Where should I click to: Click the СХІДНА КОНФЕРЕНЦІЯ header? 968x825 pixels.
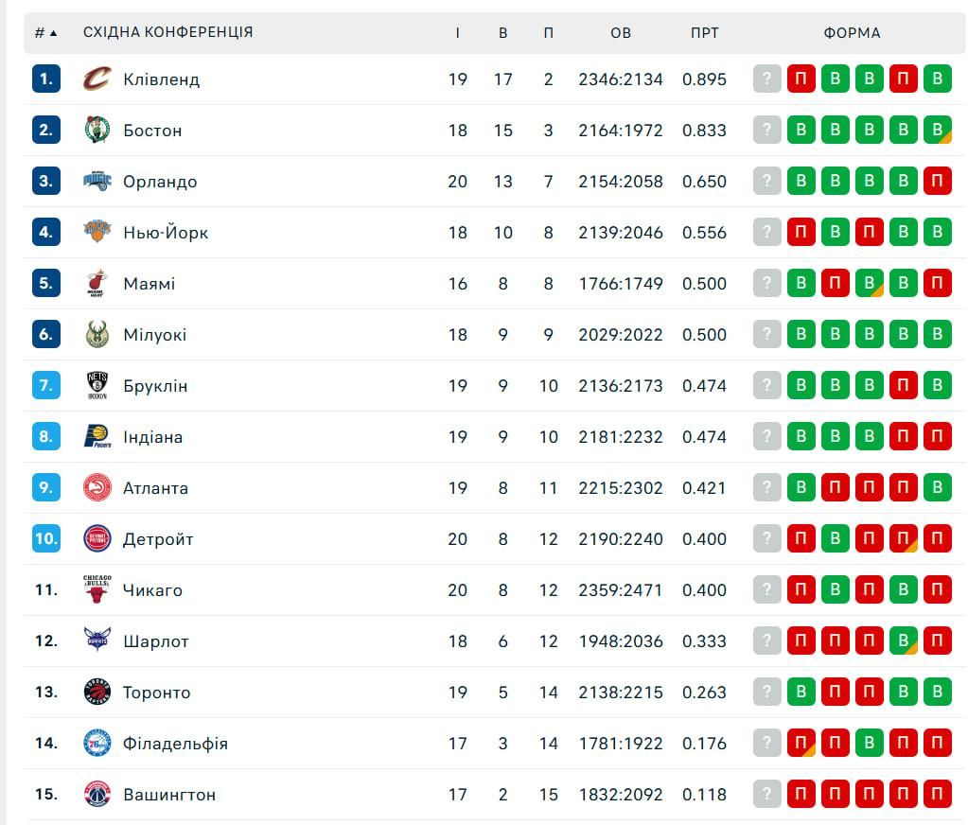pos(168,32)
